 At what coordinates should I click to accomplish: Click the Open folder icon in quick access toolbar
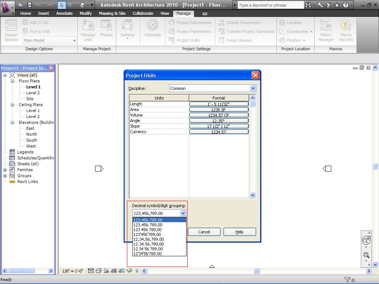pyautogui.click(x=21, y=5)
